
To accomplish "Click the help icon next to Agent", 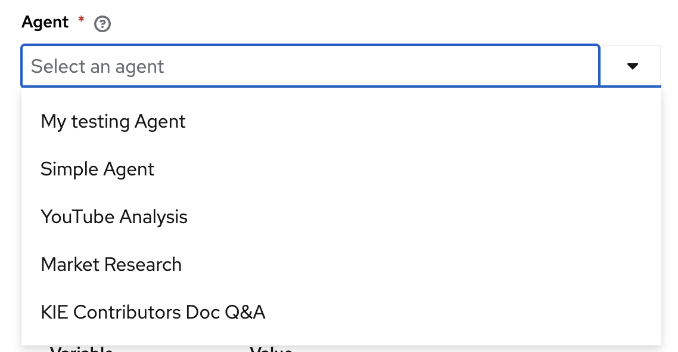I will (x=102, y=24).
